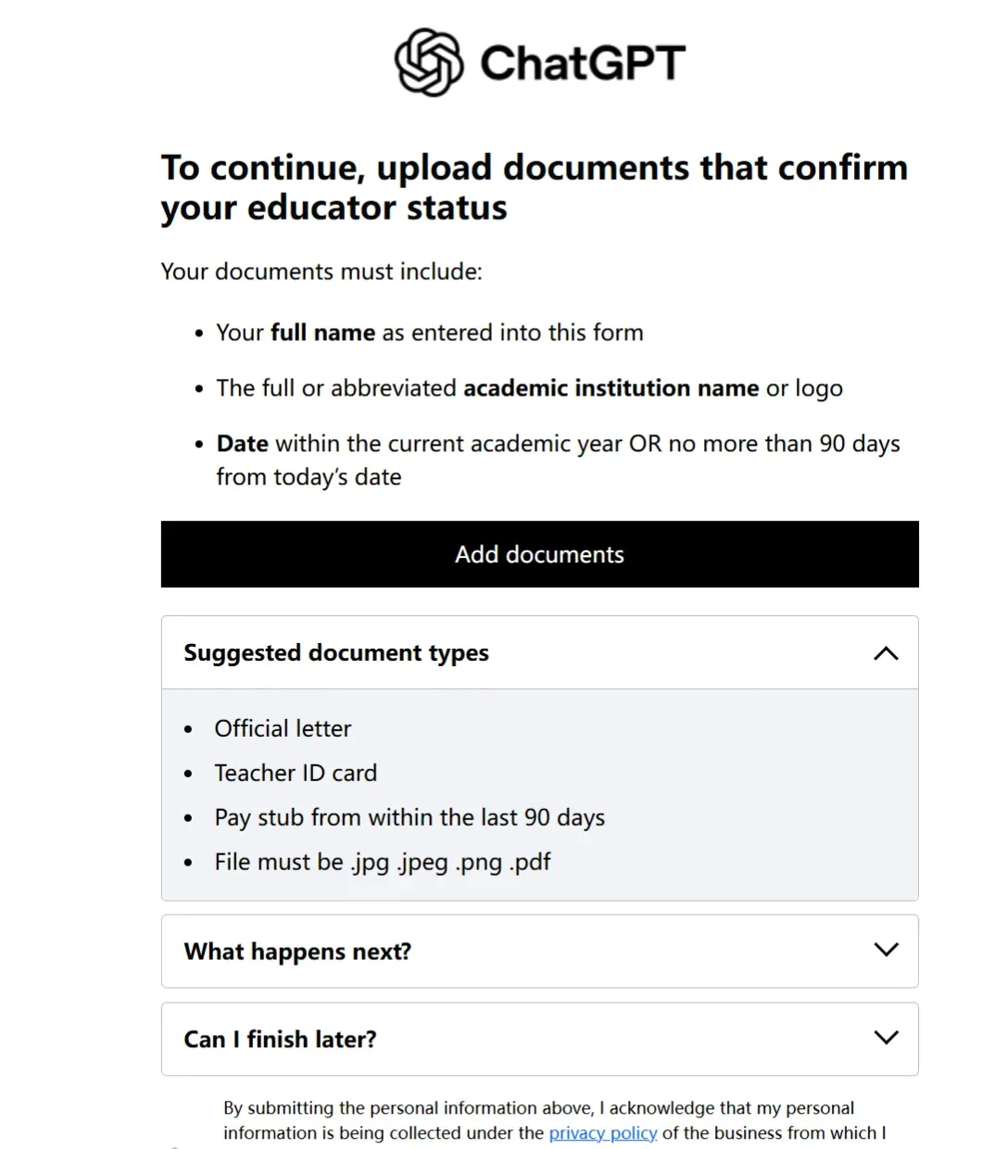Click the bold 'full name' requirement text

tap(322, 333)
